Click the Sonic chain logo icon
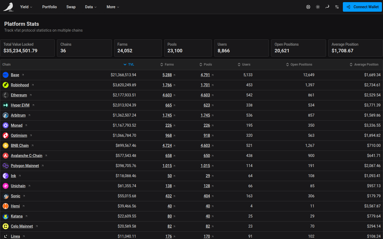383x239 pixels. coord(6,196)
